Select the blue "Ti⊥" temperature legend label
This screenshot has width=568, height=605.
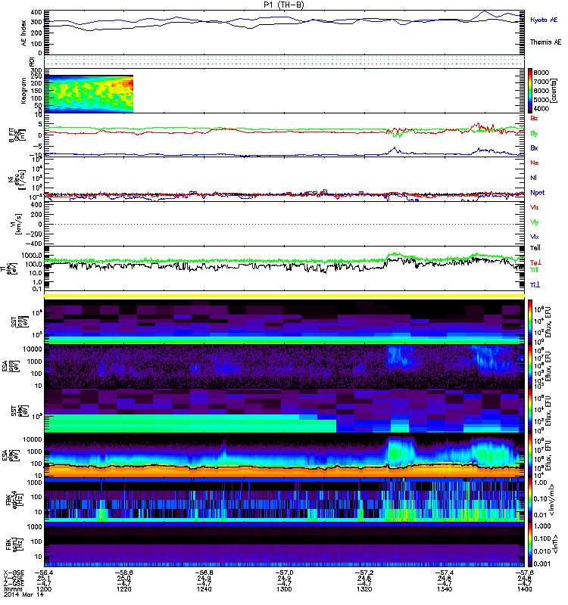click(x=535, y=285)
